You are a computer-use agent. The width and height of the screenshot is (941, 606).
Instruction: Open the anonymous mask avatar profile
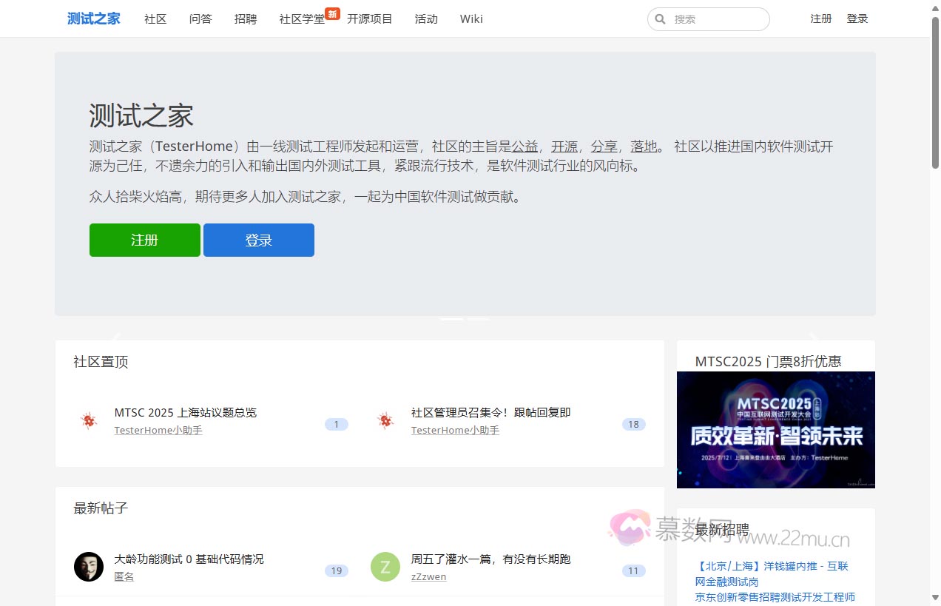[x=89, y=567]
